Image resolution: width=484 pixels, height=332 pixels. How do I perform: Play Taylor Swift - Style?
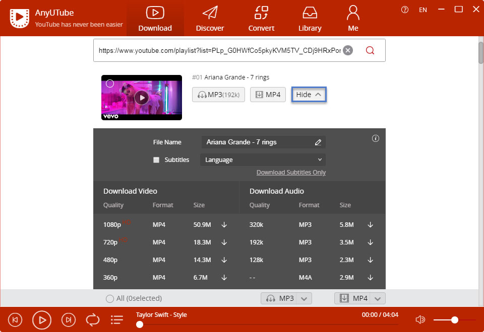click(42, 320)
